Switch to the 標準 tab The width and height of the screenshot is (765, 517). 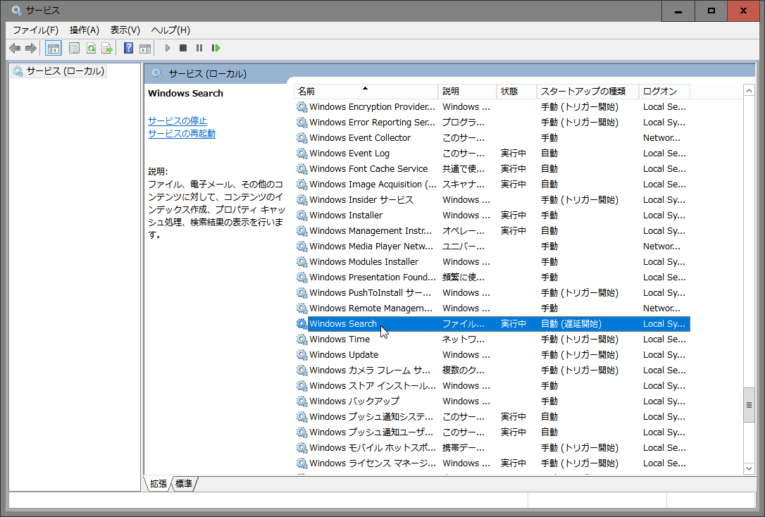(184, 484)
